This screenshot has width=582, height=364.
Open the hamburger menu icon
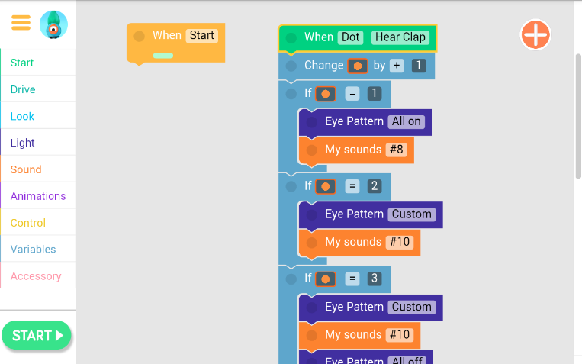(x=21, y=23)
